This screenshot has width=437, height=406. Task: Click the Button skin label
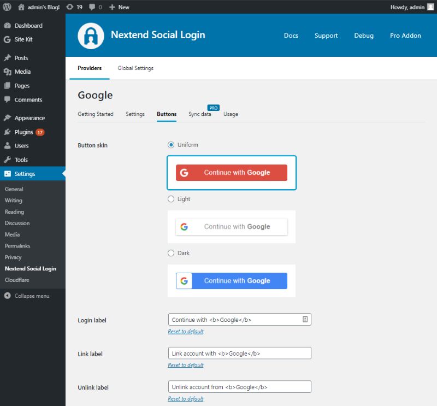(x=92, y=145)
